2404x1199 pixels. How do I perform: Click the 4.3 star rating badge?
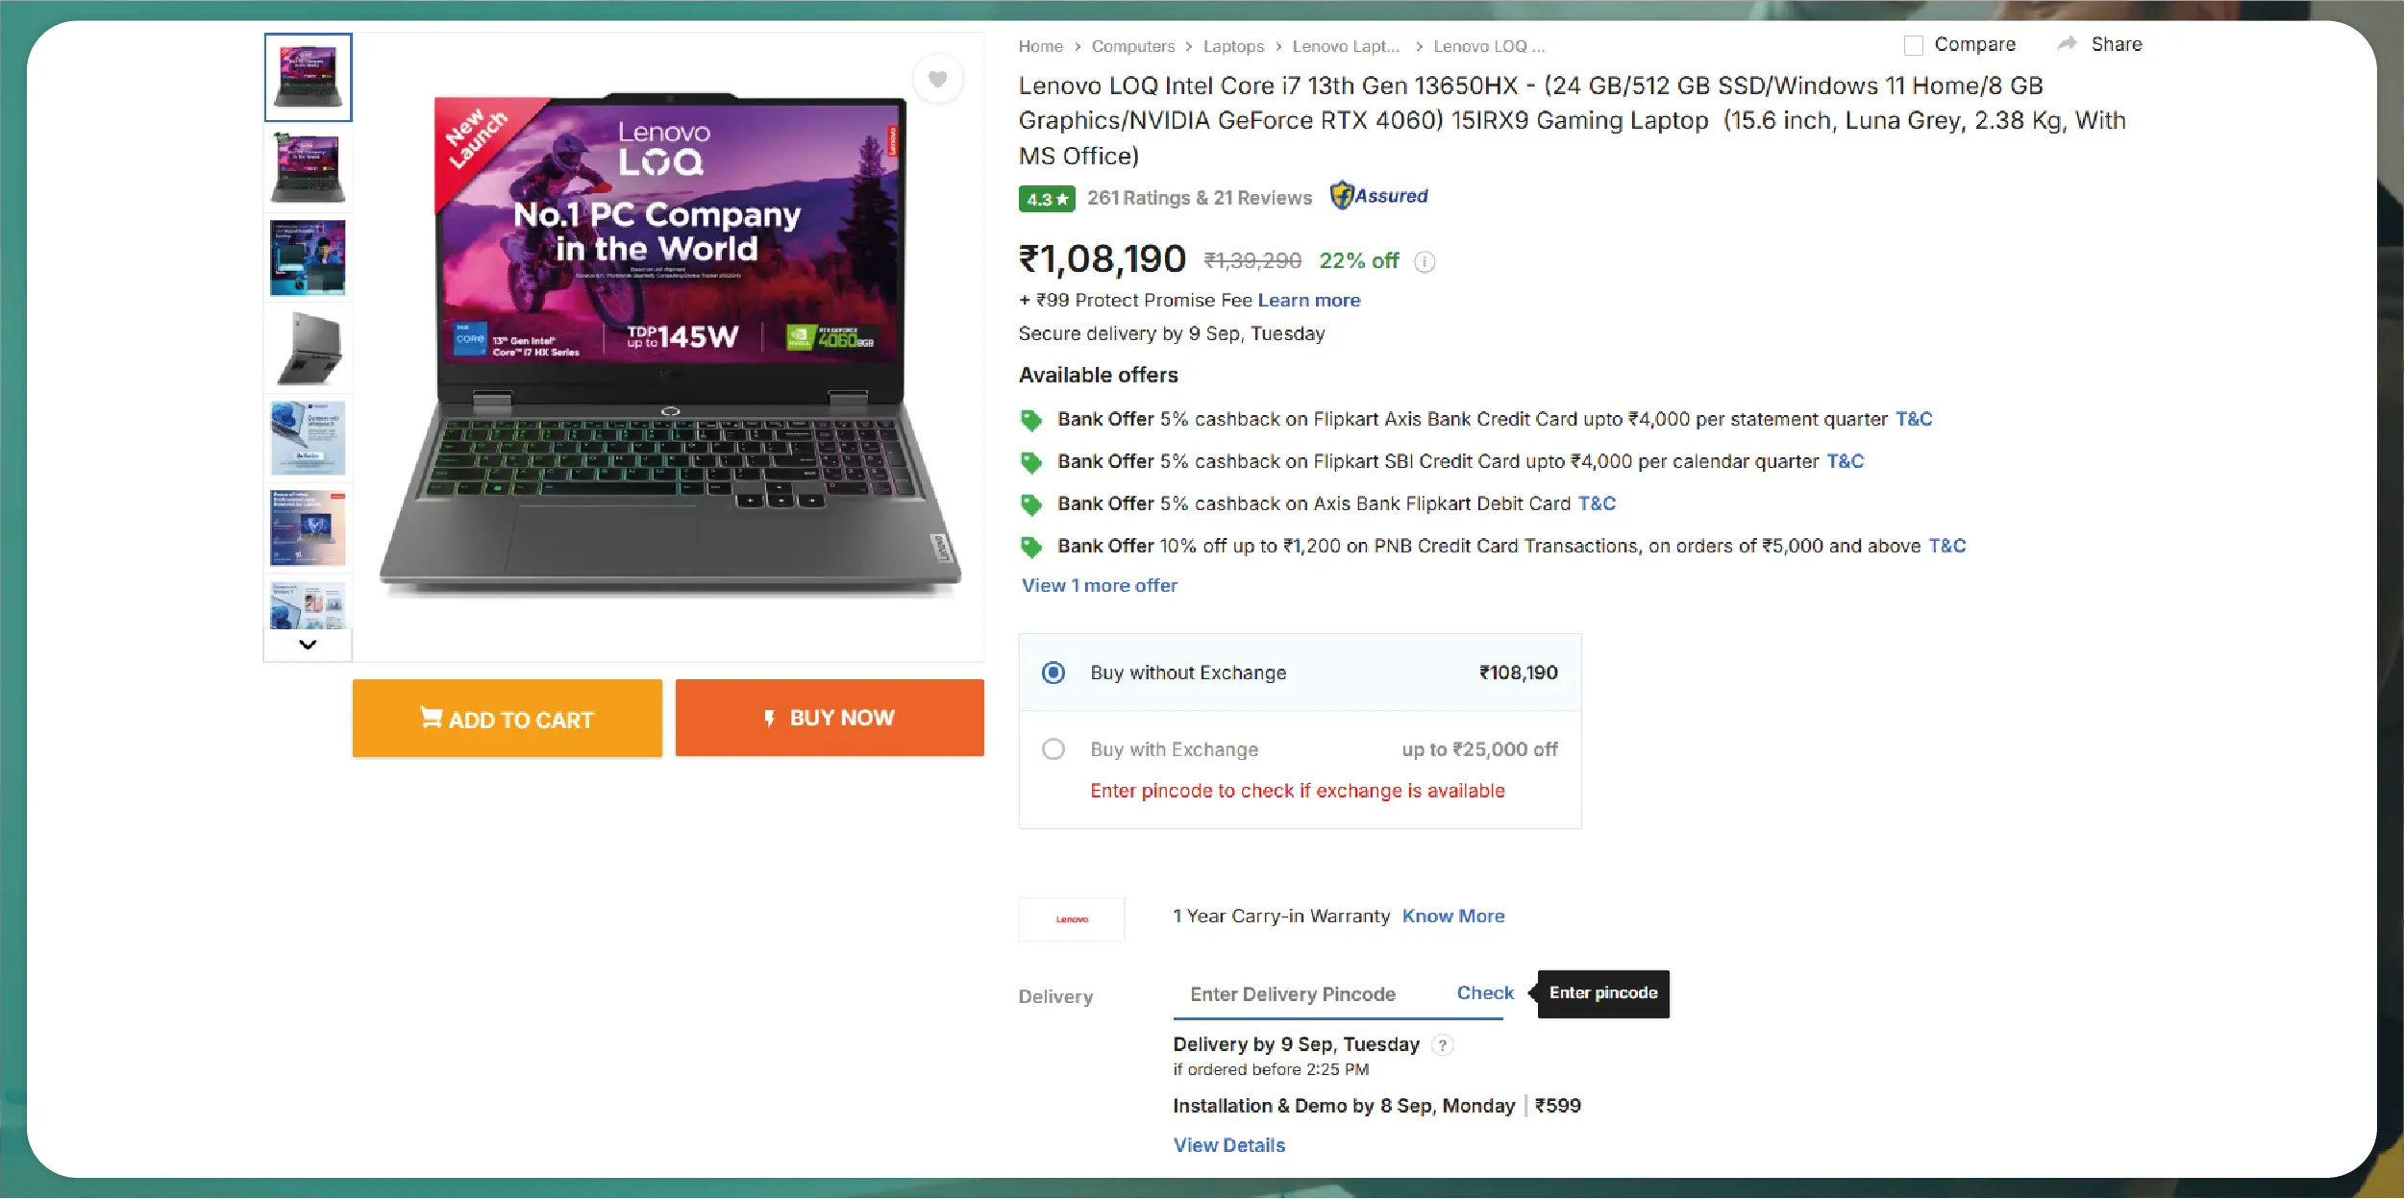pos(1047,199)
